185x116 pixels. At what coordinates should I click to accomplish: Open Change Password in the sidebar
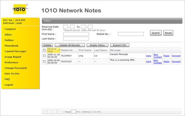(x=16, y=68)
